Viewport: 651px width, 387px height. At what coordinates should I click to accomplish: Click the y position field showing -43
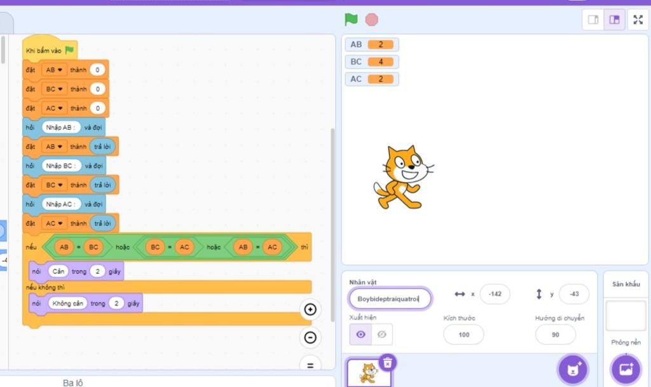(x=574, y=294)
